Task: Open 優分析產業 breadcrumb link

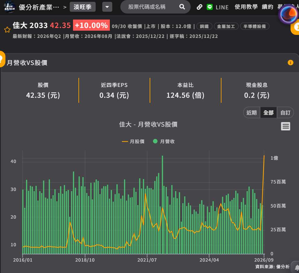Action: [39, 7]
